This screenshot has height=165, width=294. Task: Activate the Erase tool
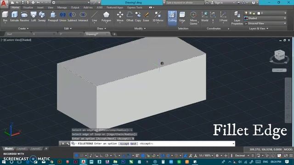pyautogui.click(x=146, y=16)
